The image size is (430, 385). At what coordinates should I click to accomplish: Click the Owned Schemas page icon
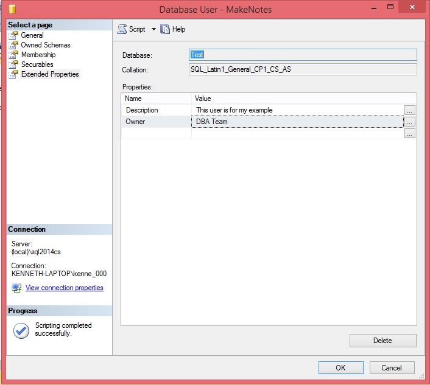(13, 45)
